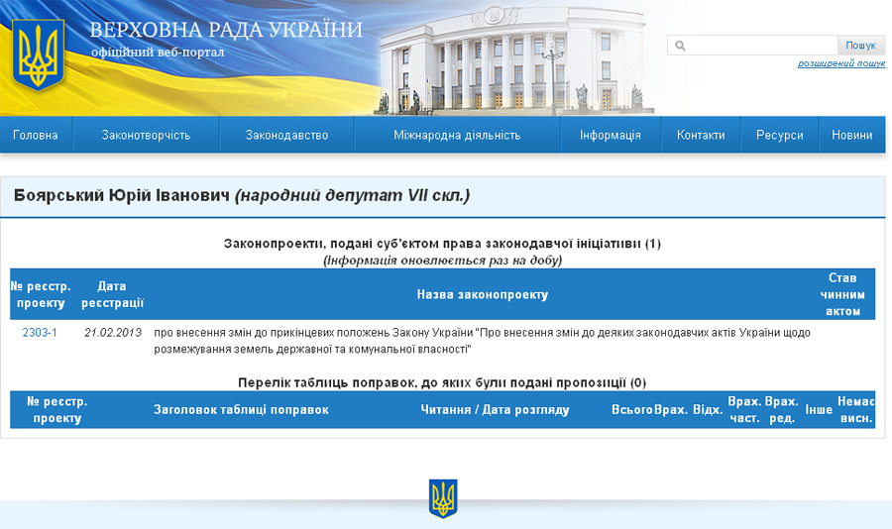892x529 pixels.
Task: Open bill 2303-1 link
Action: pyautogui.click(x=40, y=333)
